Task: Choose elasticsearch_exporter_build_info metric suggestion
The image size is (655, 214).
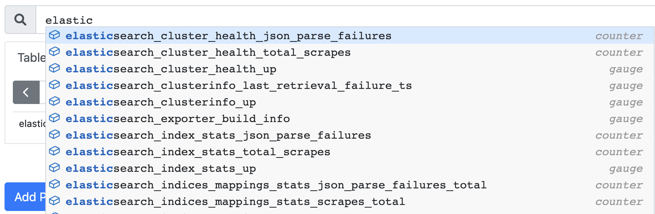Action: [x=350, y=119]
